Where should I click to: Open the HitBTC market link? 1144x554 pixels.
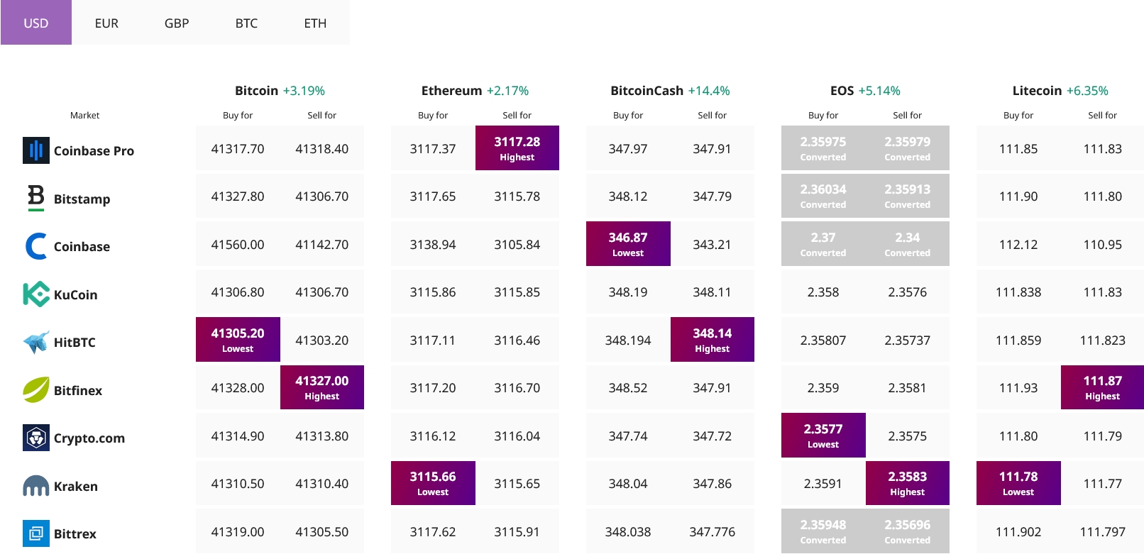click(75, 342)
